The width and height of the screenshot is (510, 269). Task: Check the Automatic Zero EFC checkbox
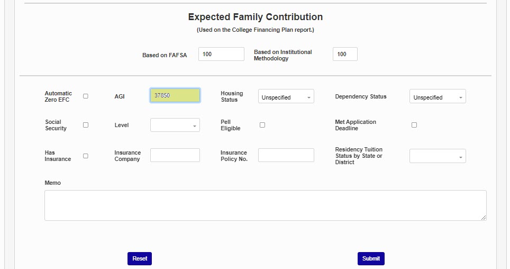[86, 96]
